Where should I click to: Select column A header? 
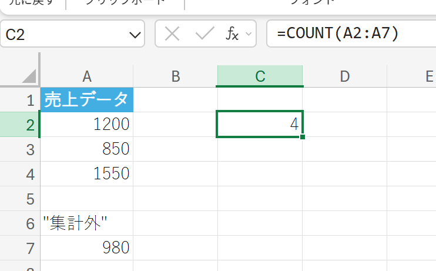click(x=87, y=76)
